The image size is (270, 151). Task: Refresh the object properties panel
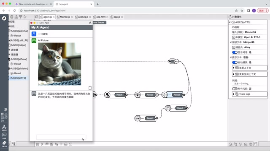[230, 17]
